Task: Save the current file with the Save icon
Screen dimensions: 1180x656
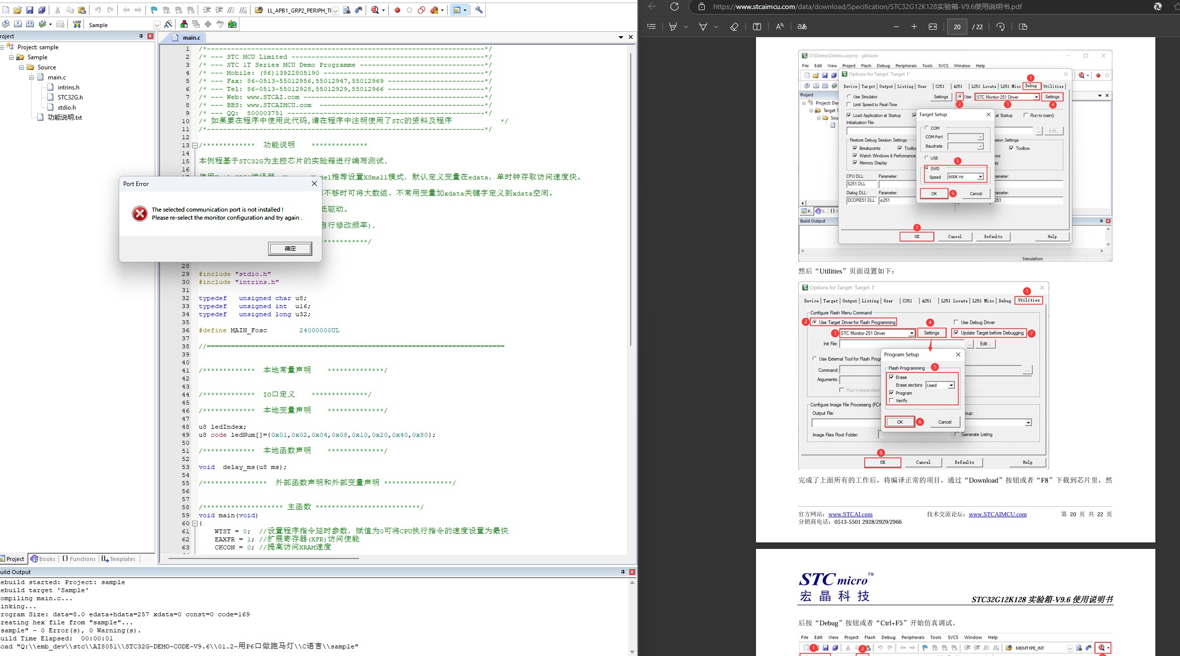Action: click(x=30, y=10)
